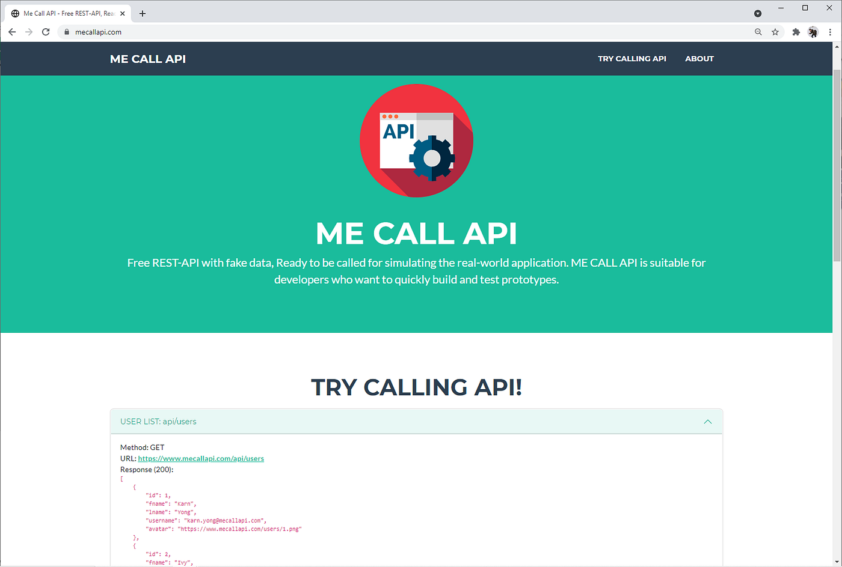Image resolution: width=842 pixels, height=567 pixels.
Task: Click the scrollbar up arrow
Action: [x=837, y=46]
